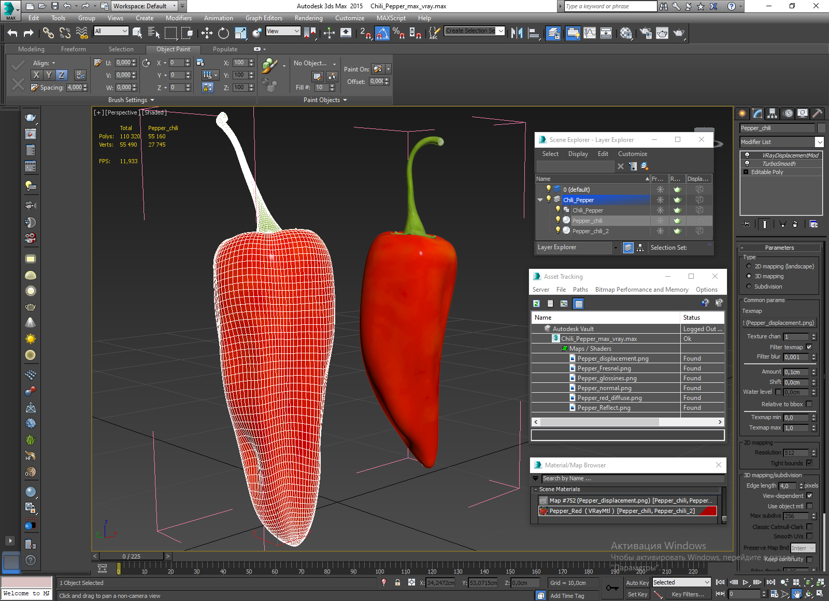Click Configure Modifier Sets icon
The width and height of the screenshot is (829, 601).
point(813,224)
